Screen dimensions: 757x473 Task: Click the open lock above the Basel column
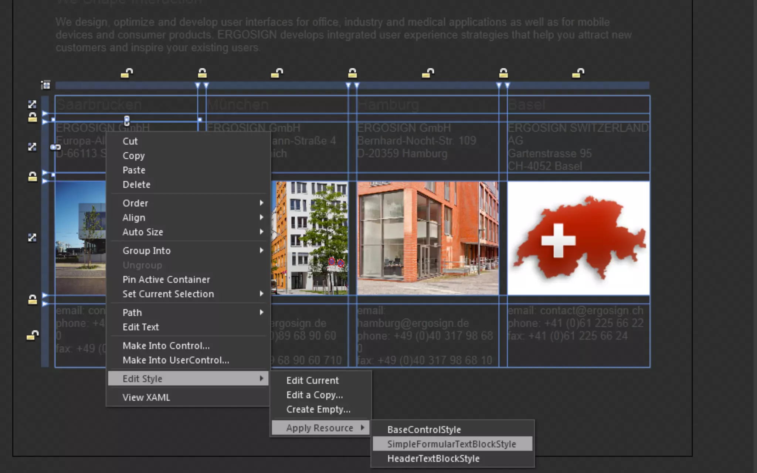click(x=578, y=73)
